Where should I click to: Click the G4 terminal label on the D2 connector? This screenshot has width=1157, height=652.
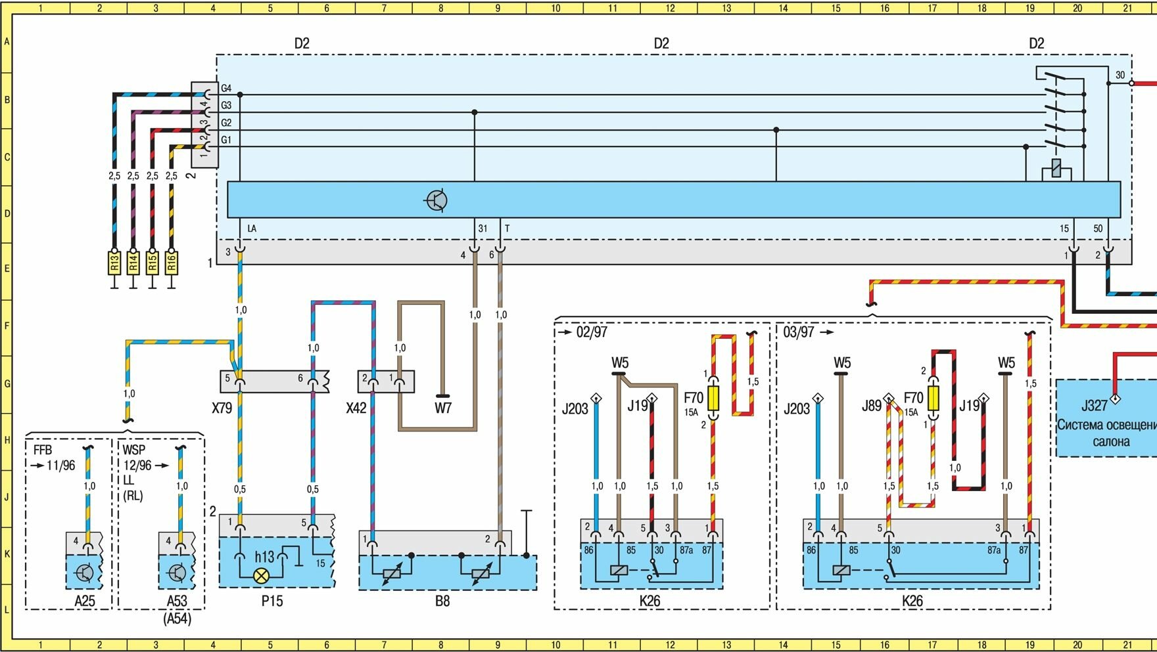point(226,89)
